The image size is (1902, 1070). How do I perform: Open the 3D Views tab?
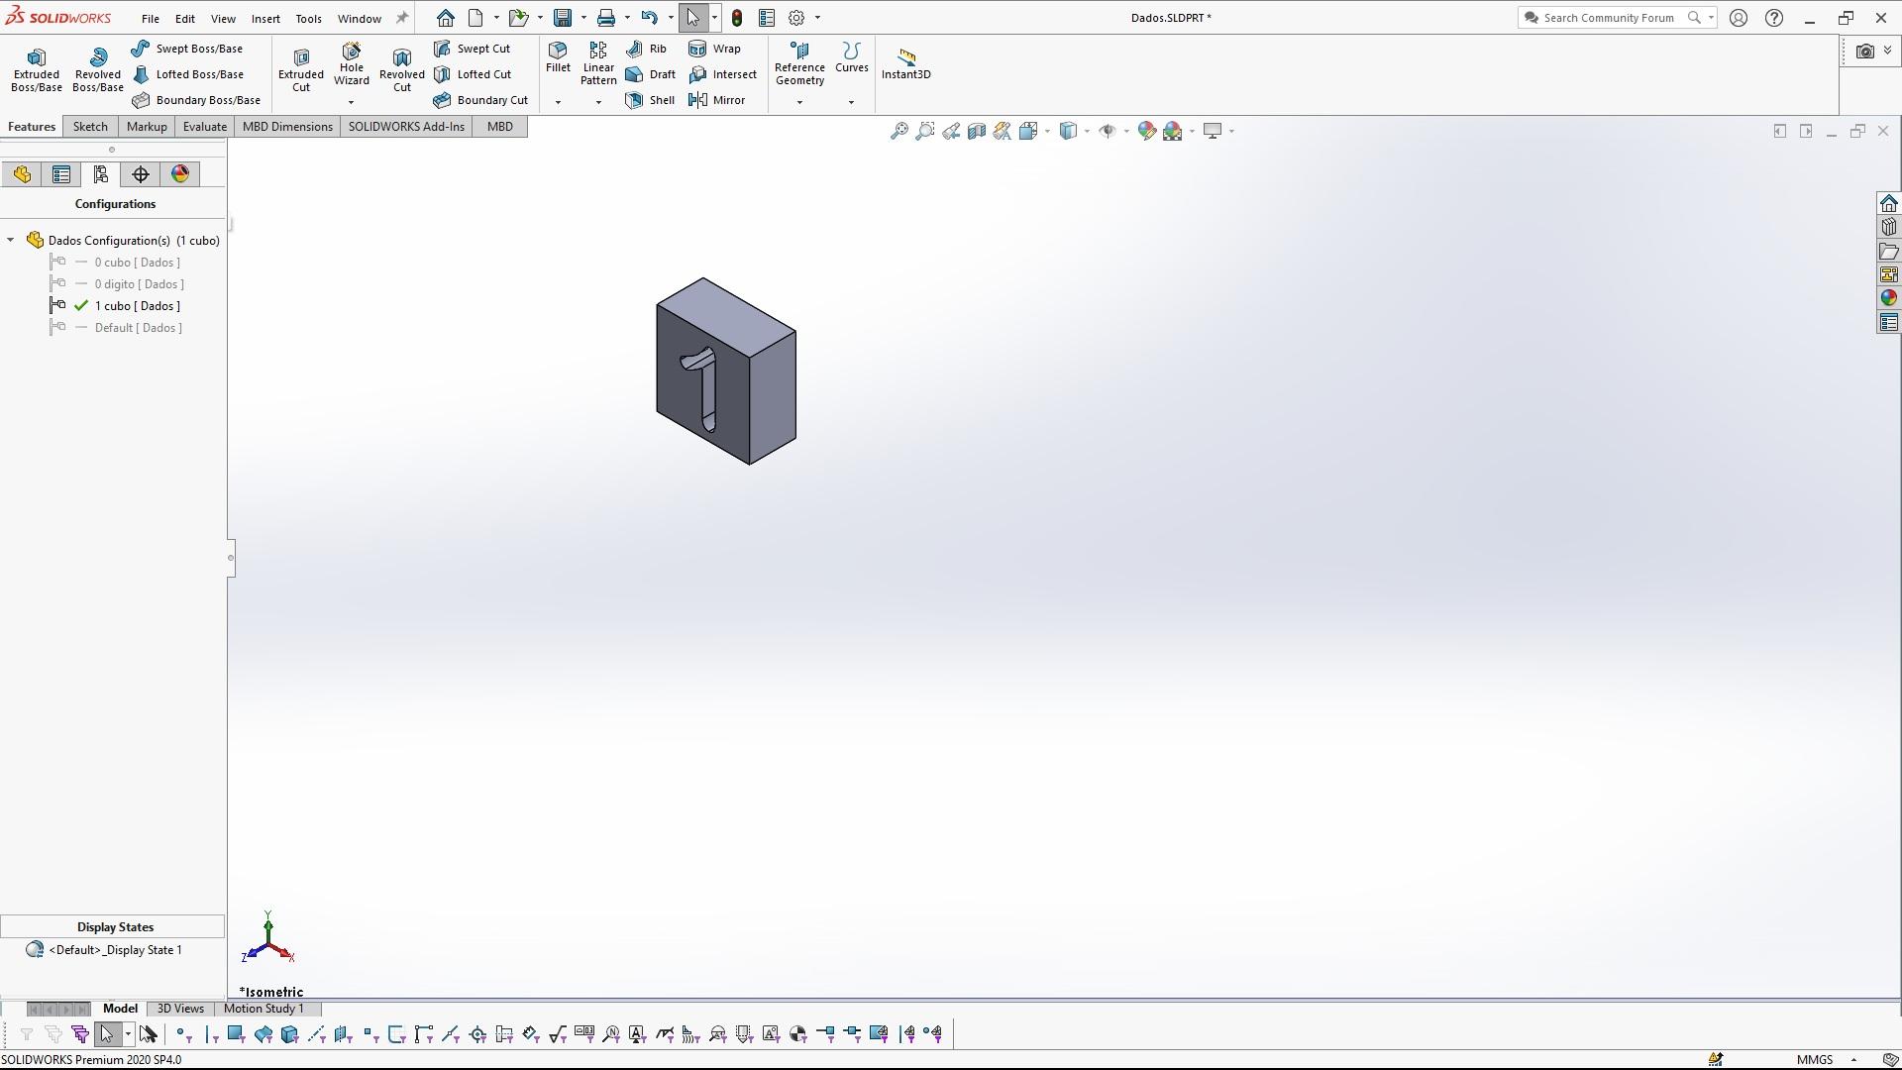(x=180, y=1009)
